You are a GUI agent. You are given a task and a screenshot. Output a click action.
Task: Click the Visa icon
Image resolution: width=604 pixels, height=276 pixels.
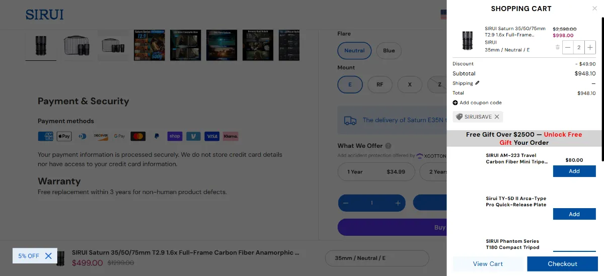(212, 136)
